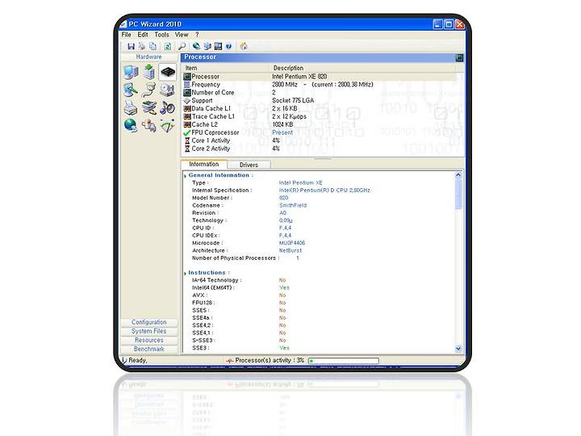This screenshot has height=436, width=581.
Task: Click the green icon in the Processor header
Action: click(x=459, y=57)
